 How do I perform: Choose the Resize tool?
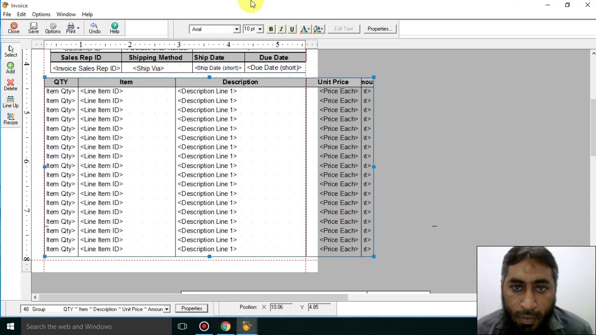10,119
